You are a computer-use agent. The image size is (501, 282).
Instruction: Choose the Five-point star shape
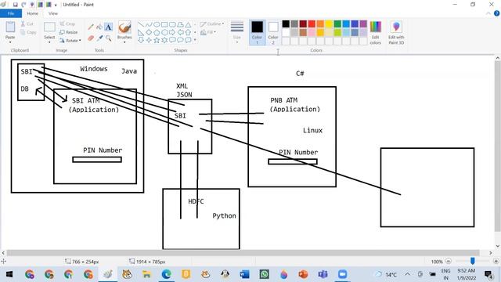point(157,40)
